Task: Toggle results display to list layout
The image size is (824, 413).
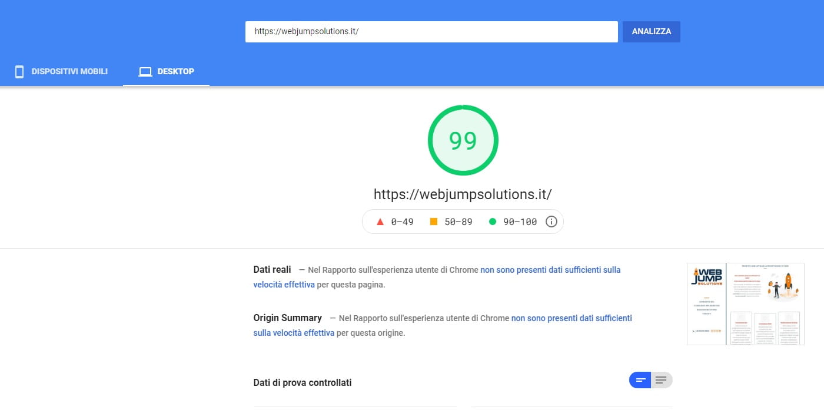Action: 662,380
